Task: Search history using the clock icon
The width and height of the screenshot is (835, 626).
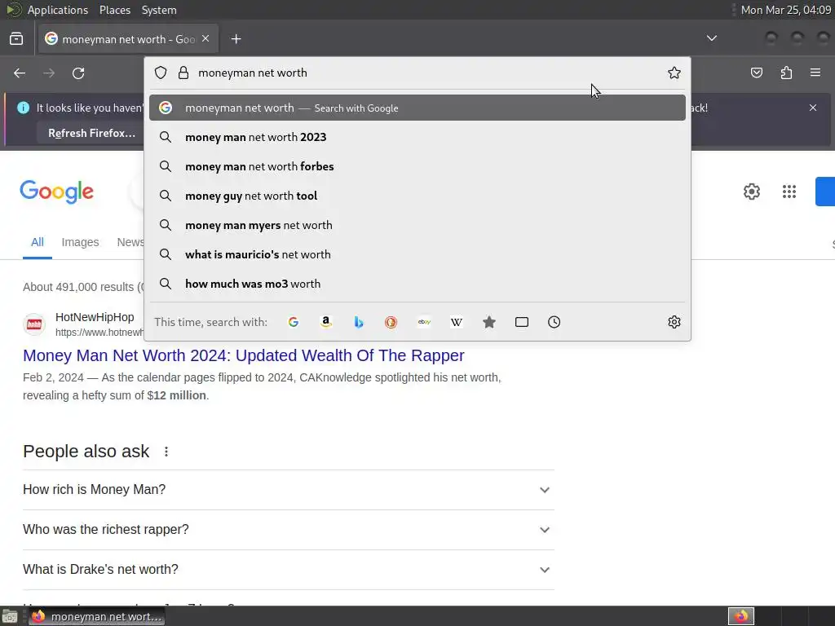Action: (x=554, y=322)
